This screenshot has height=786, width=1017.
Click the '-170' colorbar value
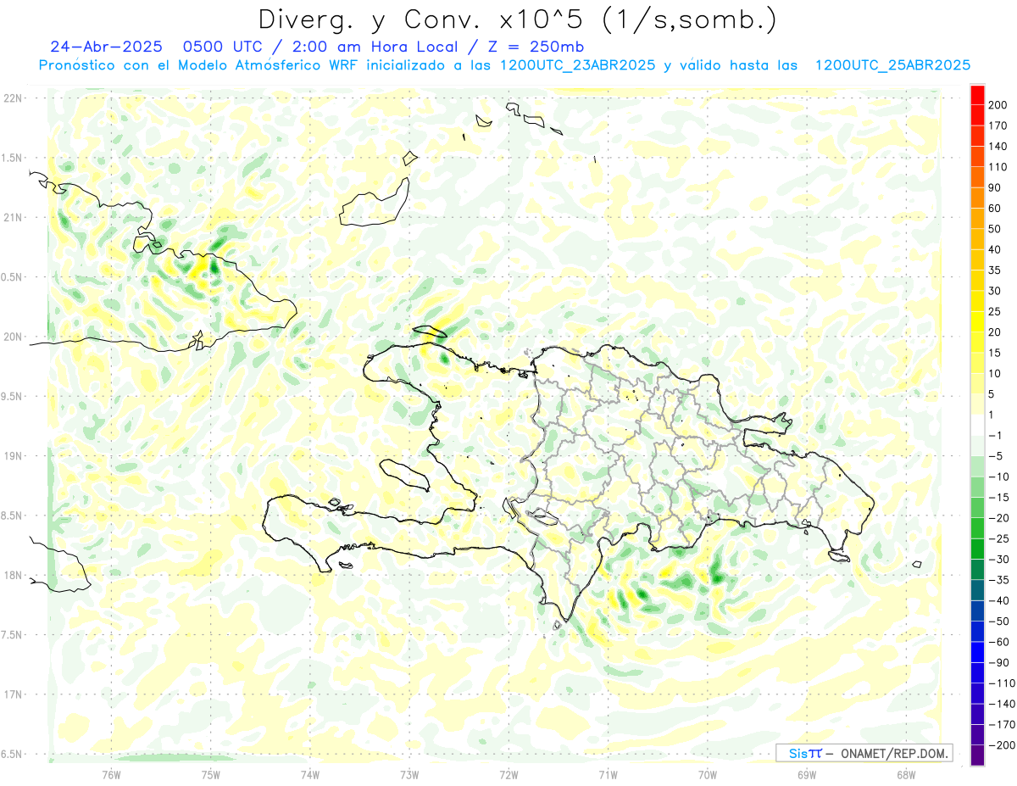[x=1000, y=725]
